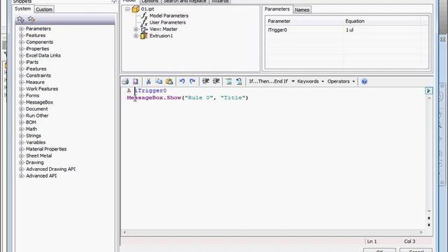The width and height of the screenshot is (448, 252).
Task: Select the Drawing snippet item
Action: click(x=35, y=162)
